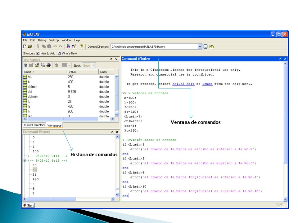Click the Cut scissors icon
This screenshot has height=223, width=298.
coord(38,46)
